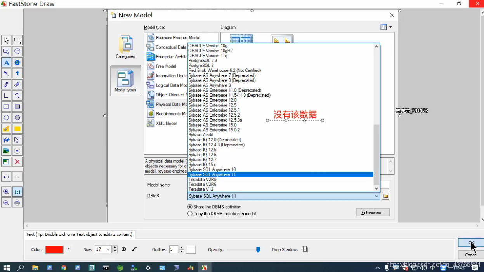Select the arrow pointer tool
This screenshot has width=484, height=272.
pyautogui.click(x=6, y=40)
